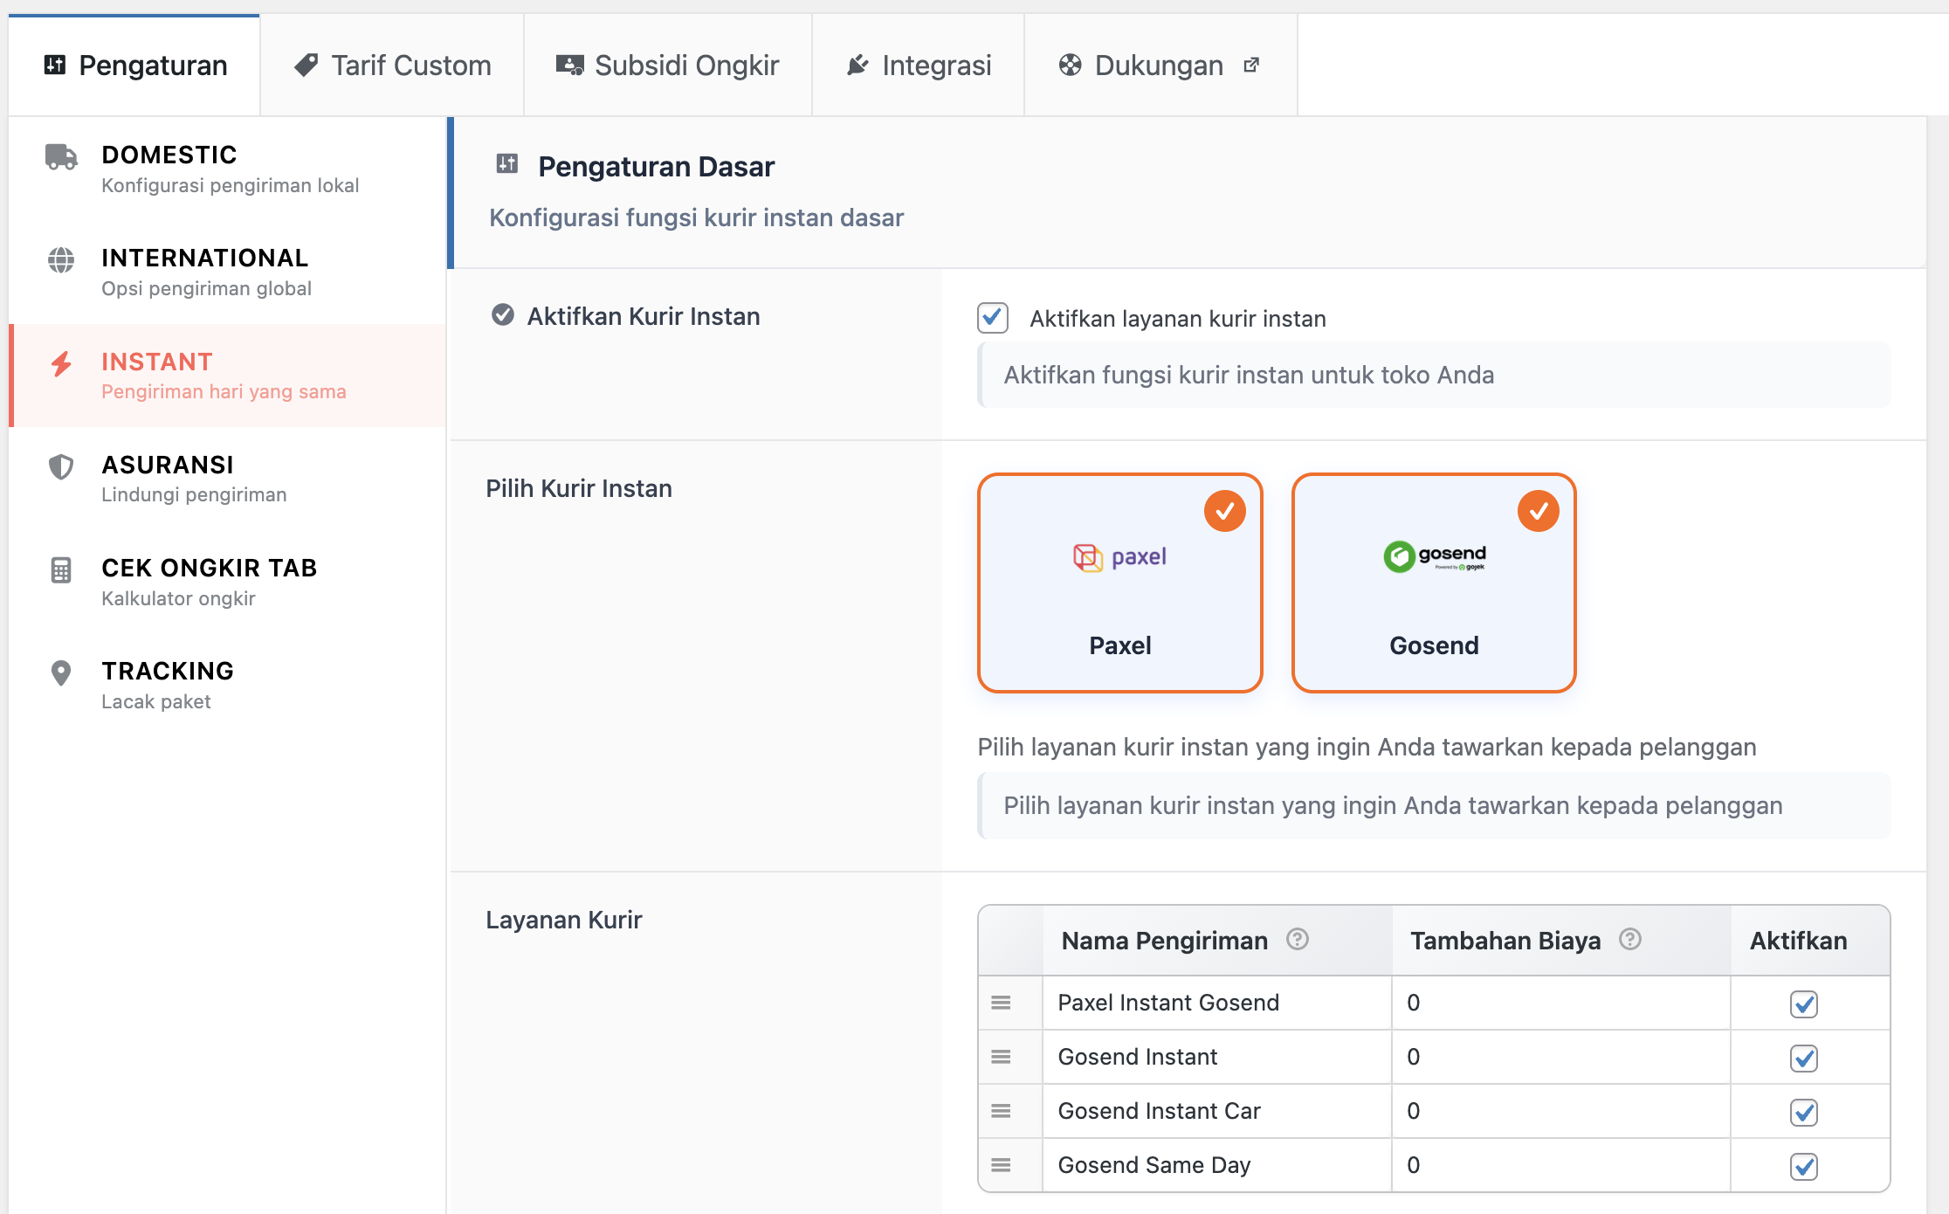
Task: Click the Domestic truck icon in sidebar
Action: pos(61,156)
